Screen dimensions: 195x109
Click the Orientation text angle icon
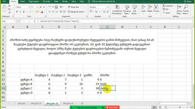[x=61, y=7]
